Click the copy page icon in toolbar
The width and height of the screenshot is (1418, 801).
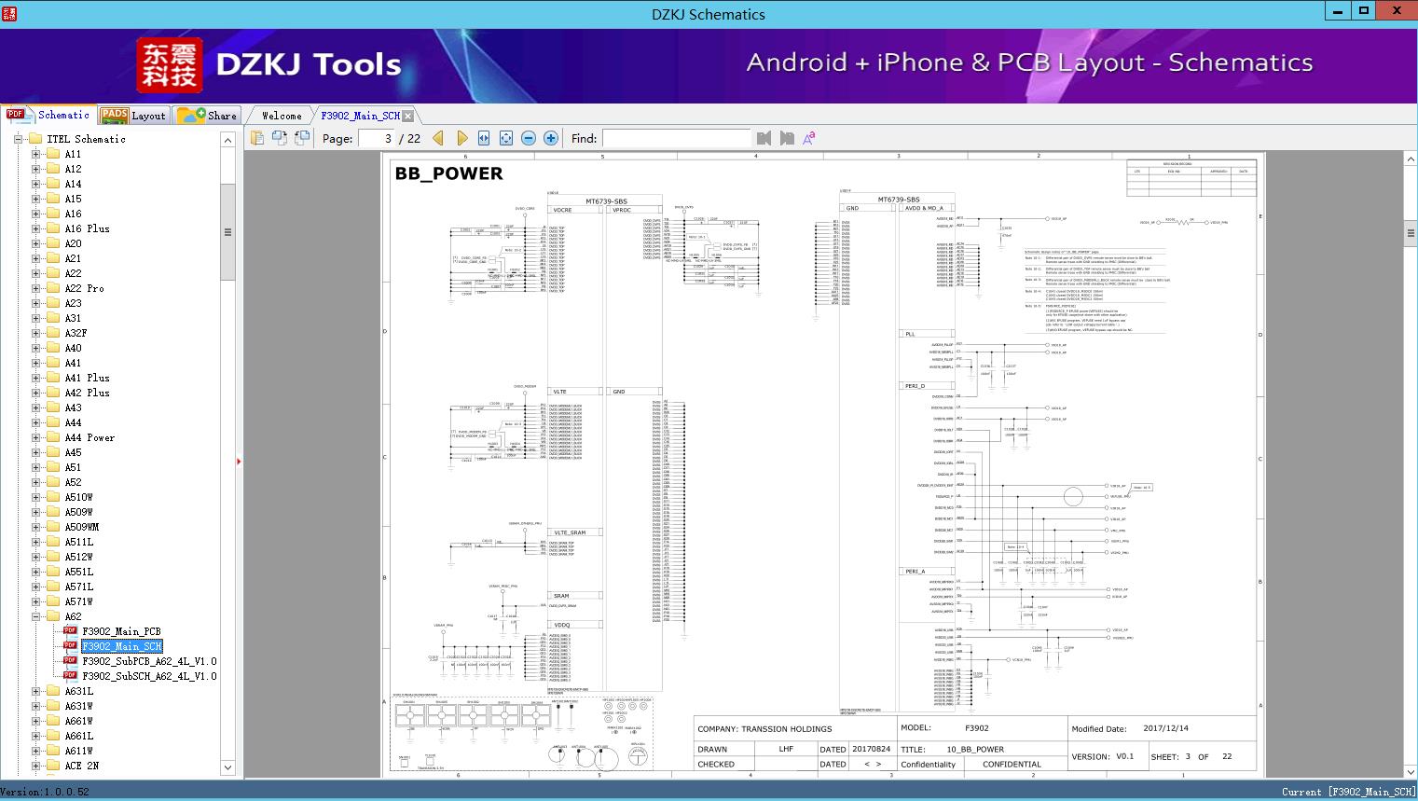(x=257, y=138)
